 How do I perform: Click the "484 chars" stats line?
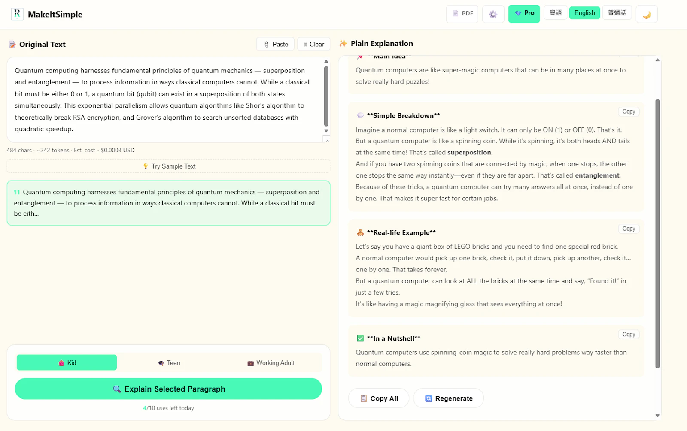coord(70,150)
